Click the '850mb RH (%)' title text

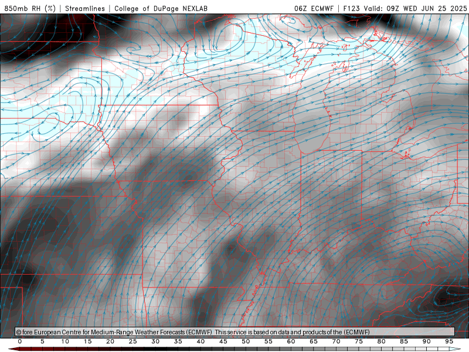(x=30, y=8)
